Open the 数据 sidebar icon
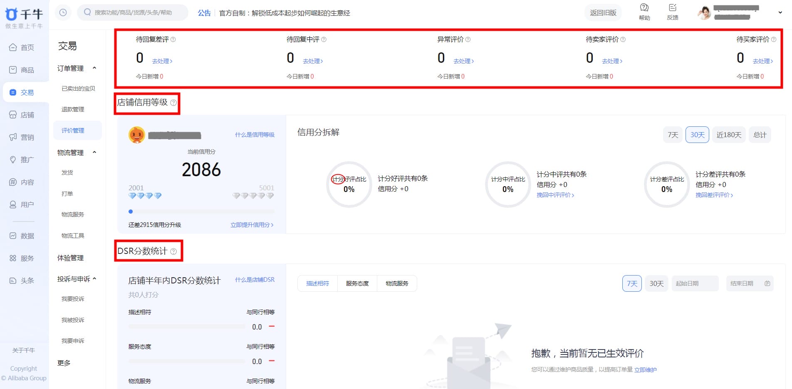The image size is (792, 389). coord(25,236)
